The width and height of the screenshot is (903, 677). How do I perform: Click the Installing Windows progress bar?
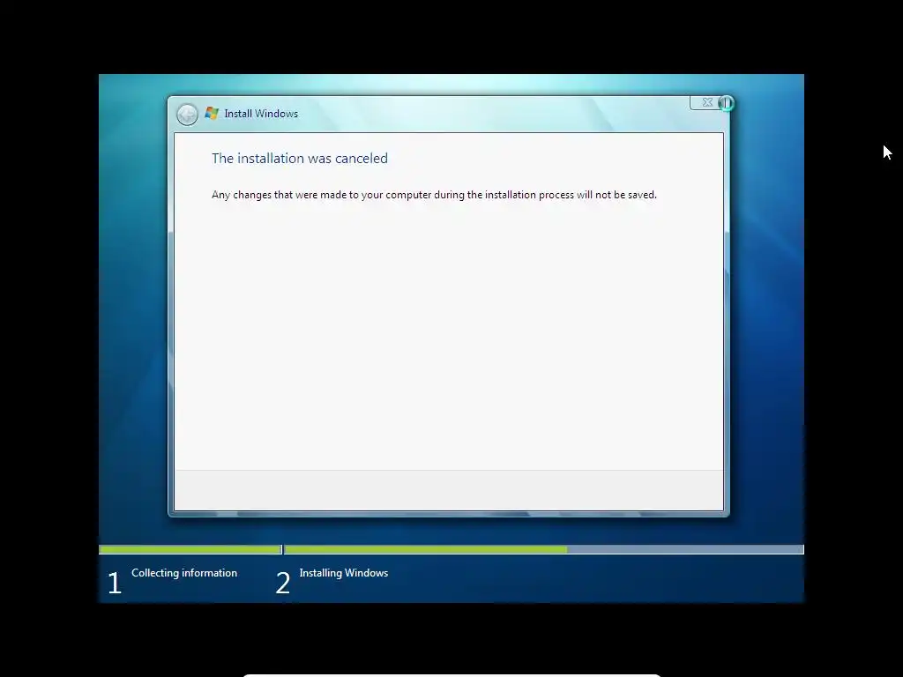(544, 550)
